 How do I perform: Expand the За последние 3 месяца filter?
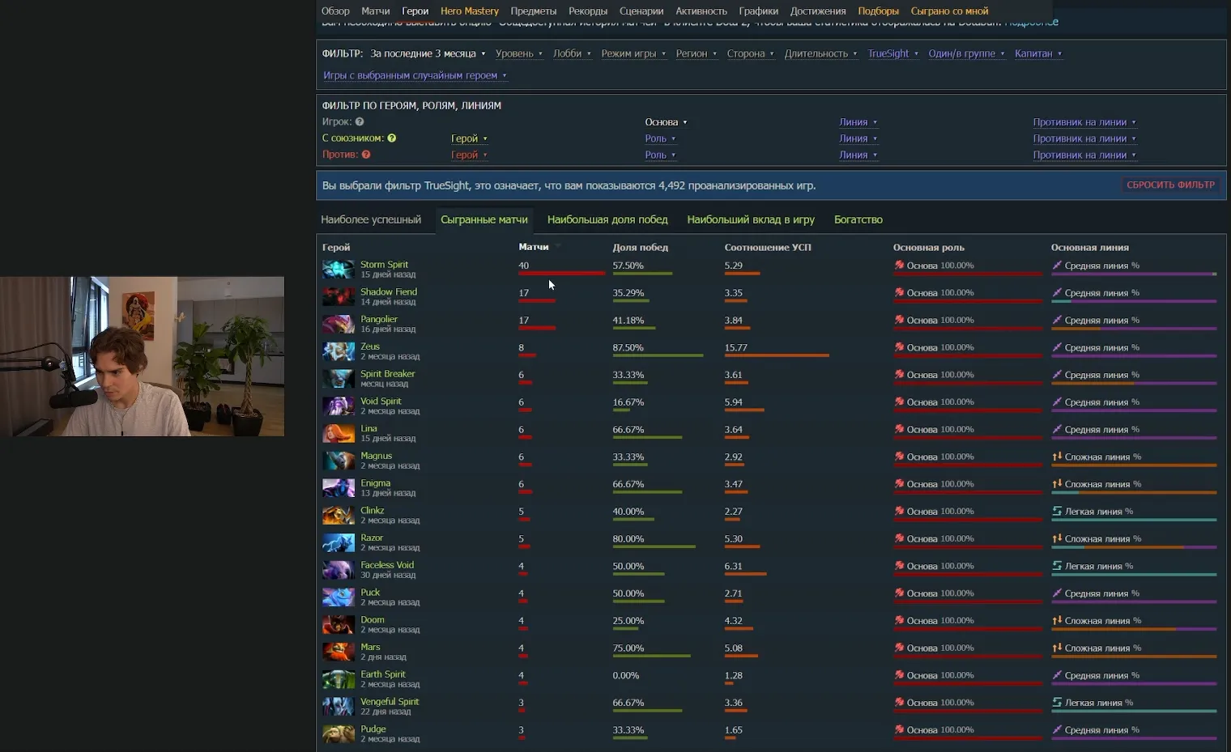tap(428, 53)
